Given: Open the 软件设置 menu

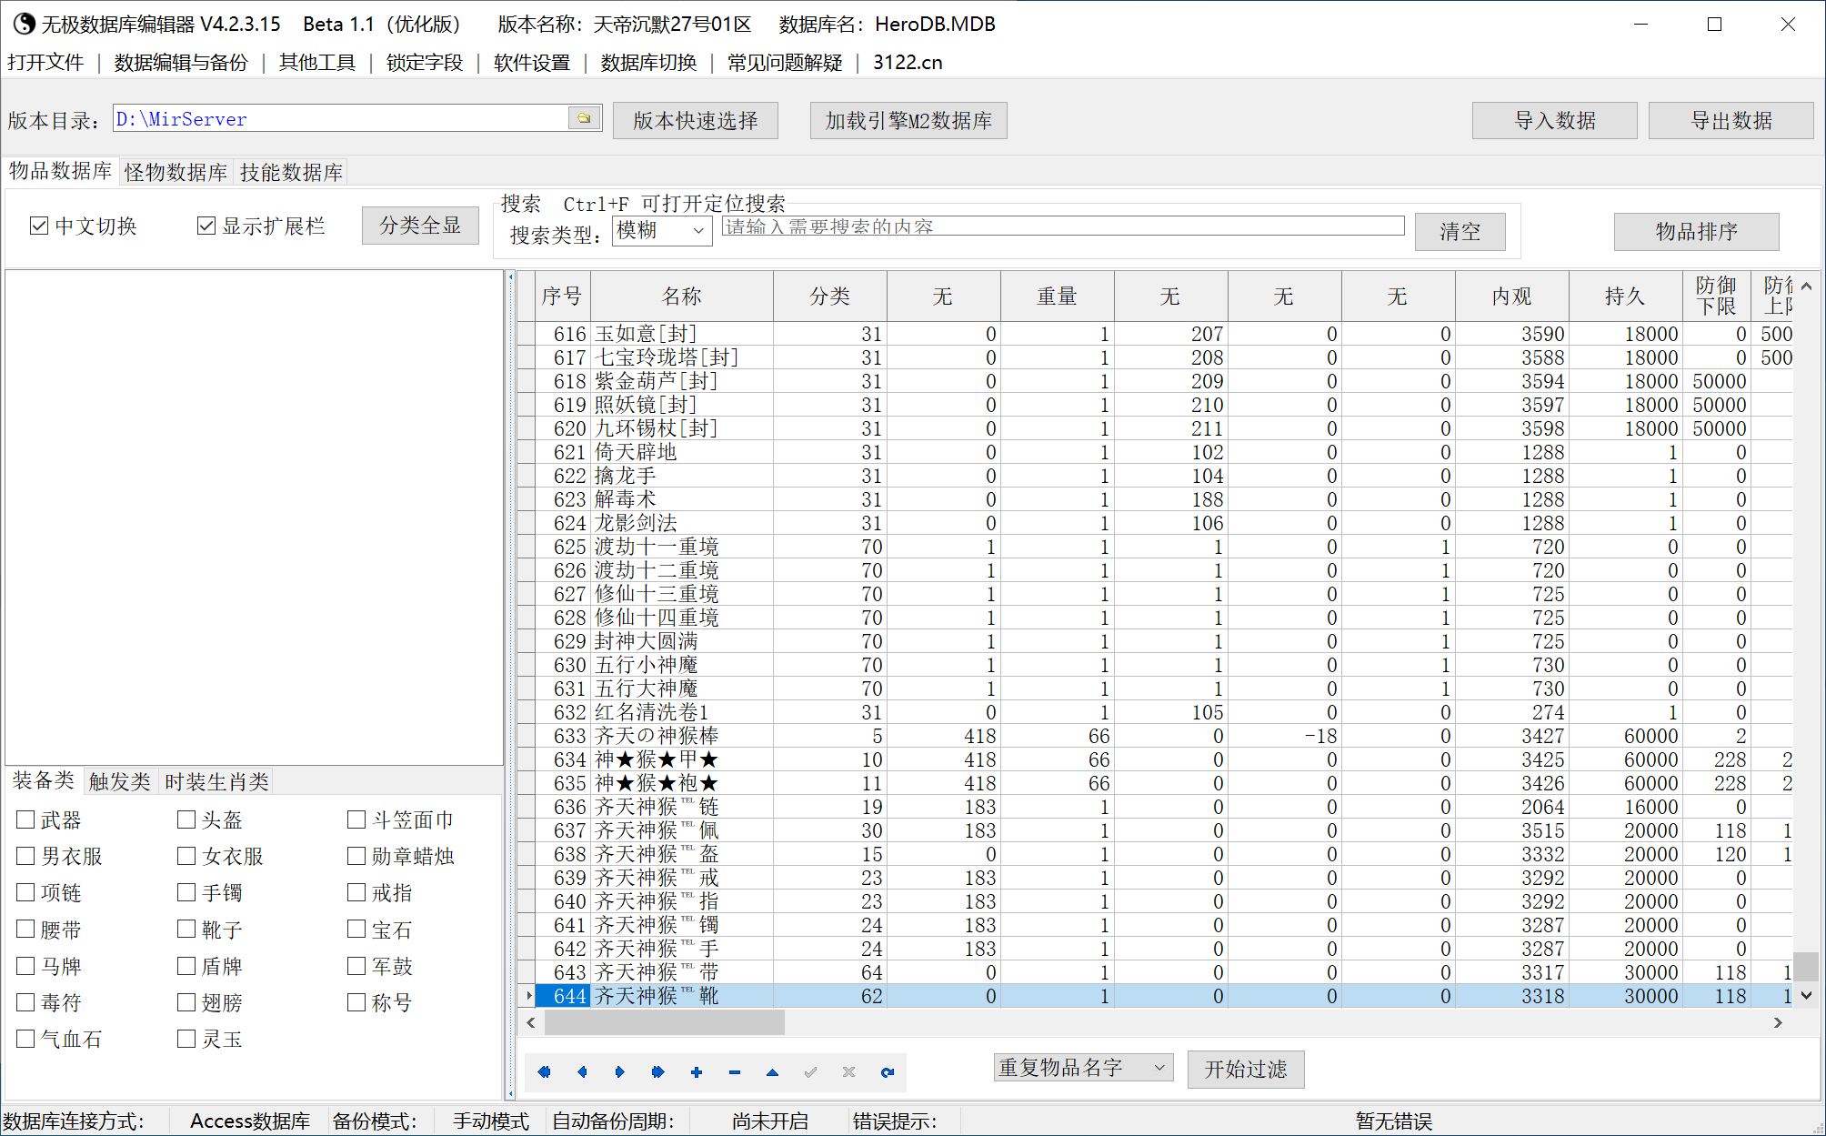Looking at the screenshot, I should click(x=532, y=62).
